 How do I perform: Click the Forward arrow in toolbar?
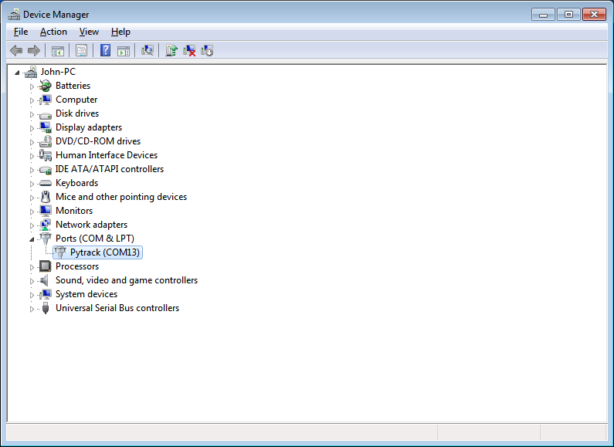coord(34,50)
